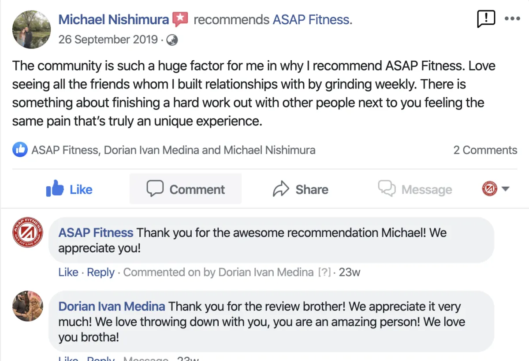Open the three-dot post options menu

[512, 19]
